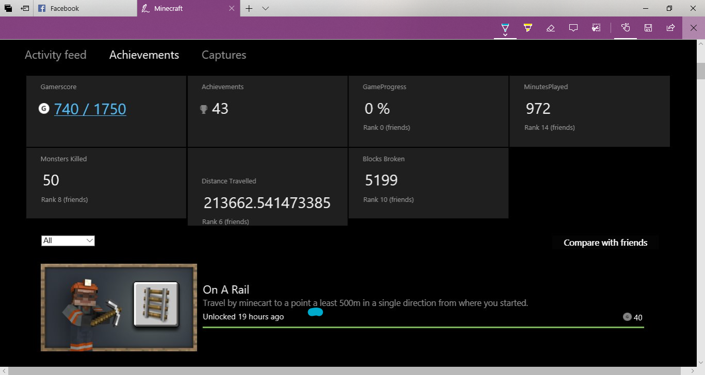Select the yellow Highlighter tool
705x375 pixels.
point(527,28)
